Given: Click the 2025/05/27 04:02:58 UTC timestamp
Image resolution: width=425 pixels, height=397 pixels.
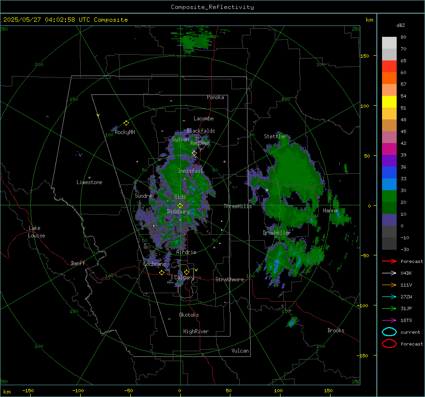Looking at the screenshot, I should point(66,19).
